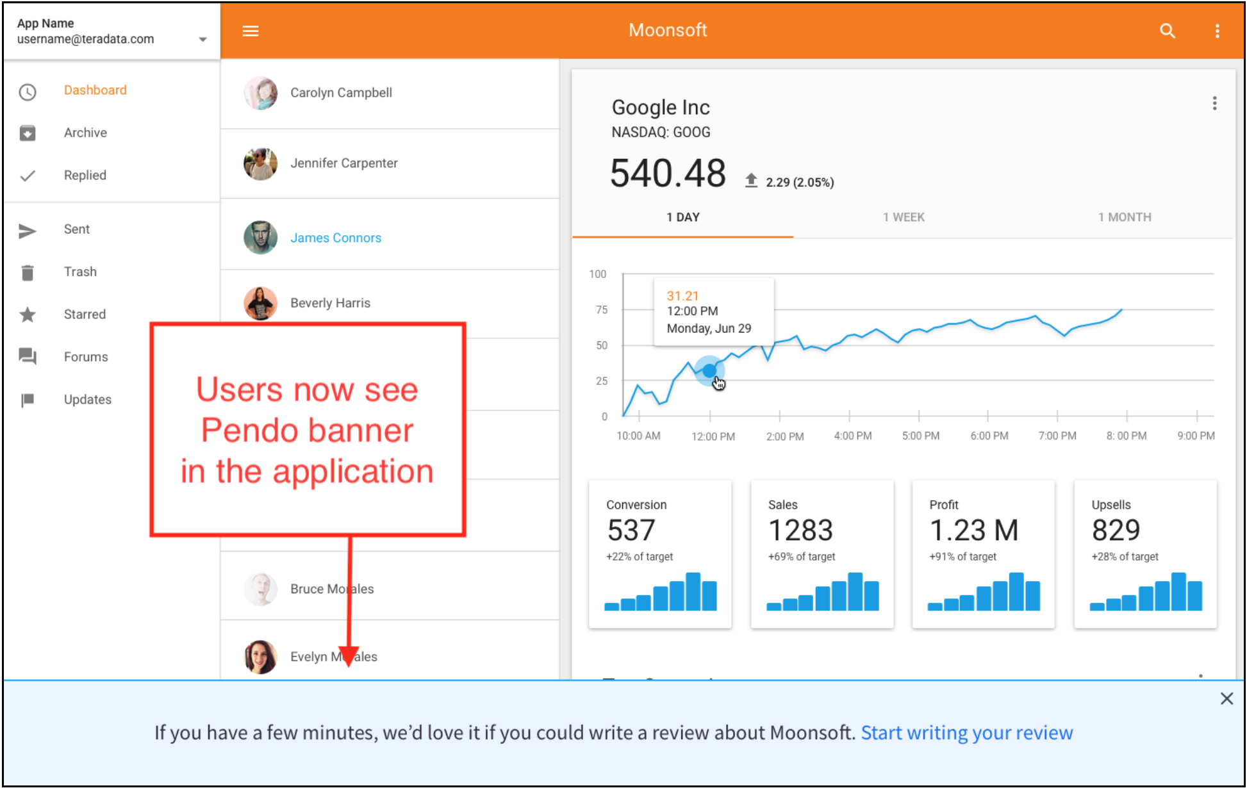The width and height of the screenshot is (1247, 788).
Task: Click the highlighted 12:00 PM chart data point
Action: pos(709,371)
